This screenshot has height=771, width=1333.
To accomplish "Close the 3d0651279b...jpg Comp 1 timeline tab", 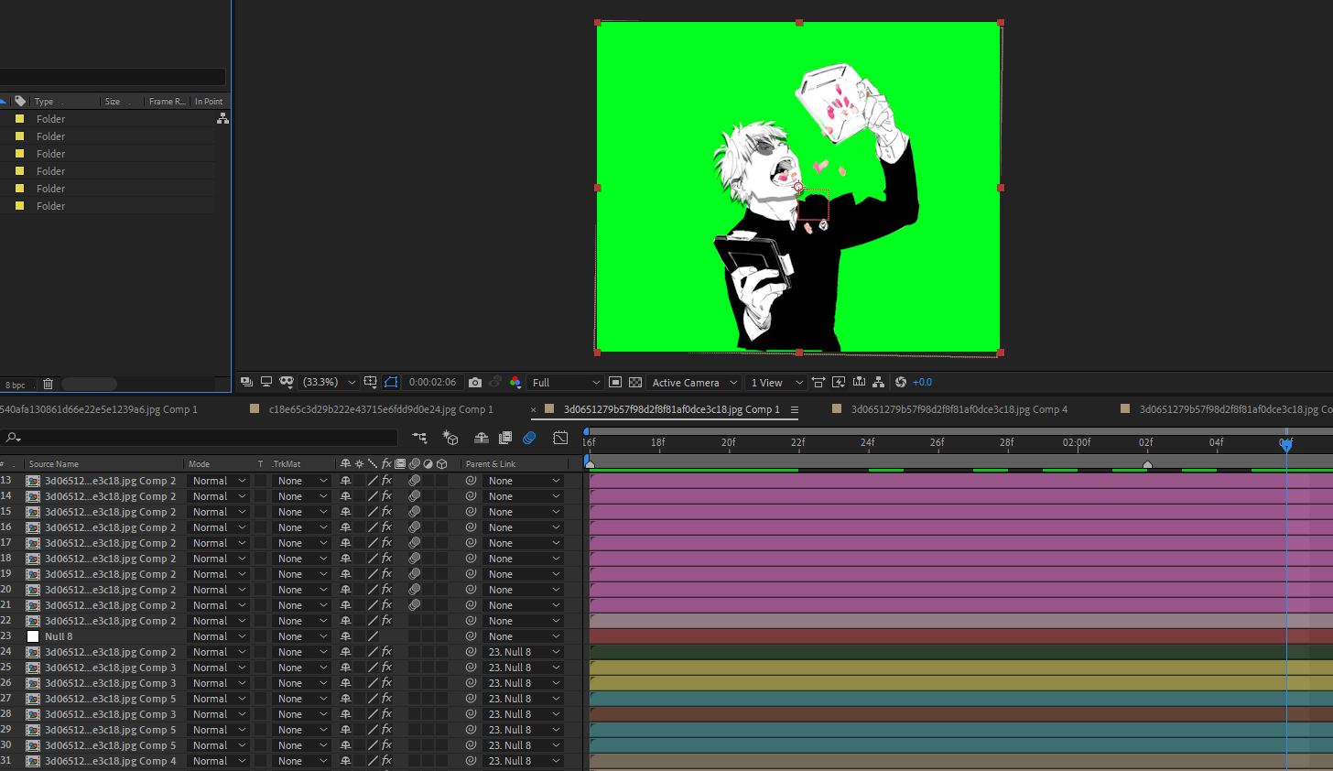I will [533, 410].
